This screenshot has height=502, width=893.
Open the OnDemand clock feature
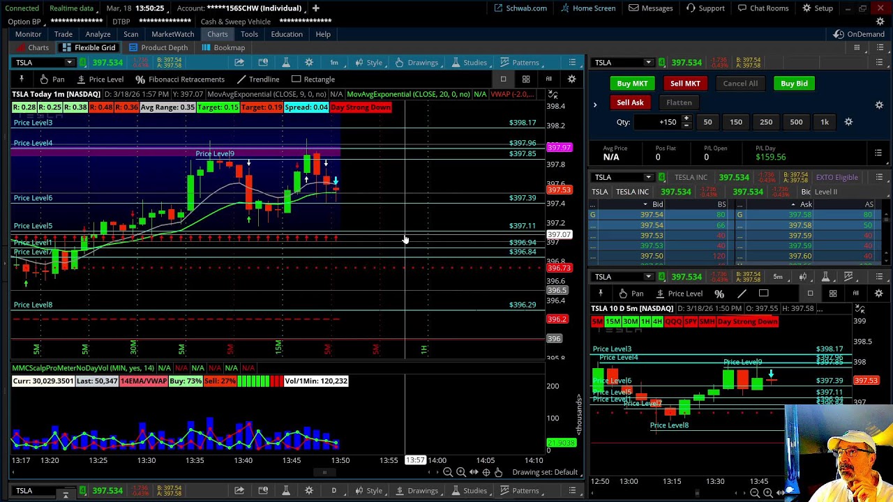[860, 34]
